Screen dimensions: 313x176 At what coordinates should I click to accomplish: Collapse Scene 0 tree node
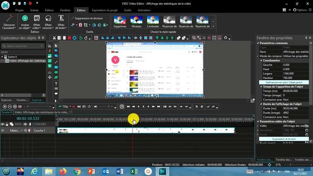[2, 57]
